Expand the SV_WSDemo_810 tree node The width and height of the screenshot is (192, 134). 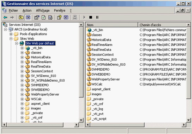pyautogui.click(x=22, y=76)
